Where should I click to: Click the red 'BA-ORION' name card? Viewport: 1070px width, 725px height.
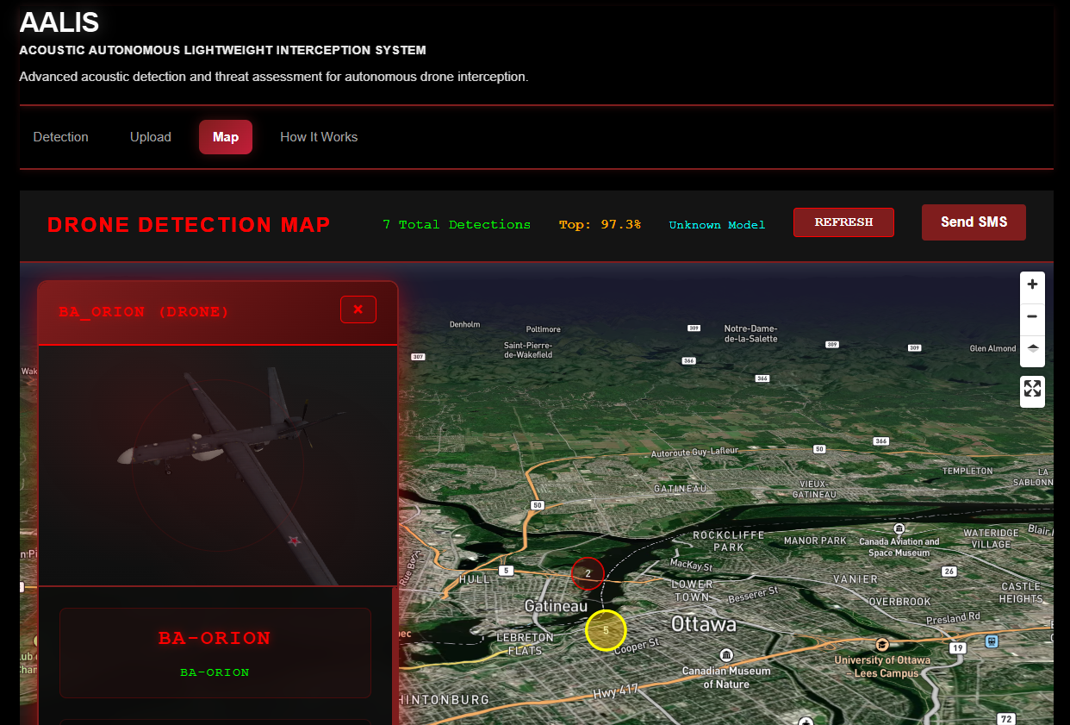(215, 653)
